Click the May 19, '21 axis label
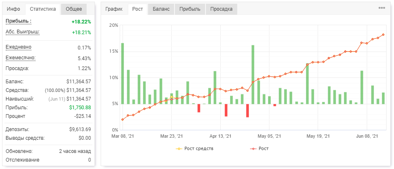Image resolution: width=394 pixels, height=169 pixels. [318, 136]
